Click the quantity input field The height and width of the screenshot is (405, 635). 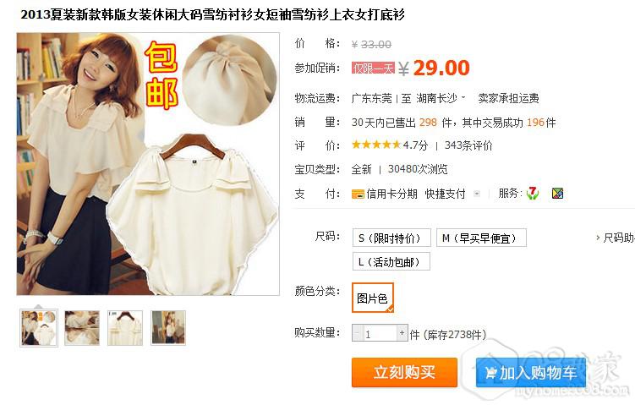pyautogui.click(x=380, y=333)
